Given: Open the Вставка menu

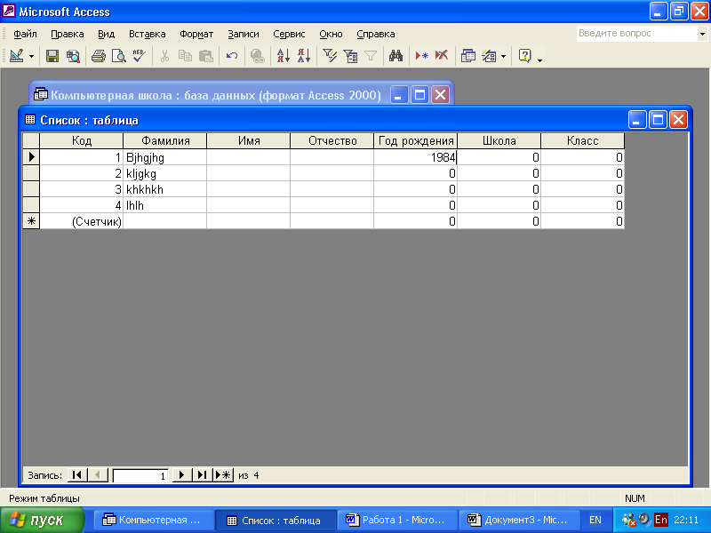Looking at the screenshot, I should click(147, 34).
